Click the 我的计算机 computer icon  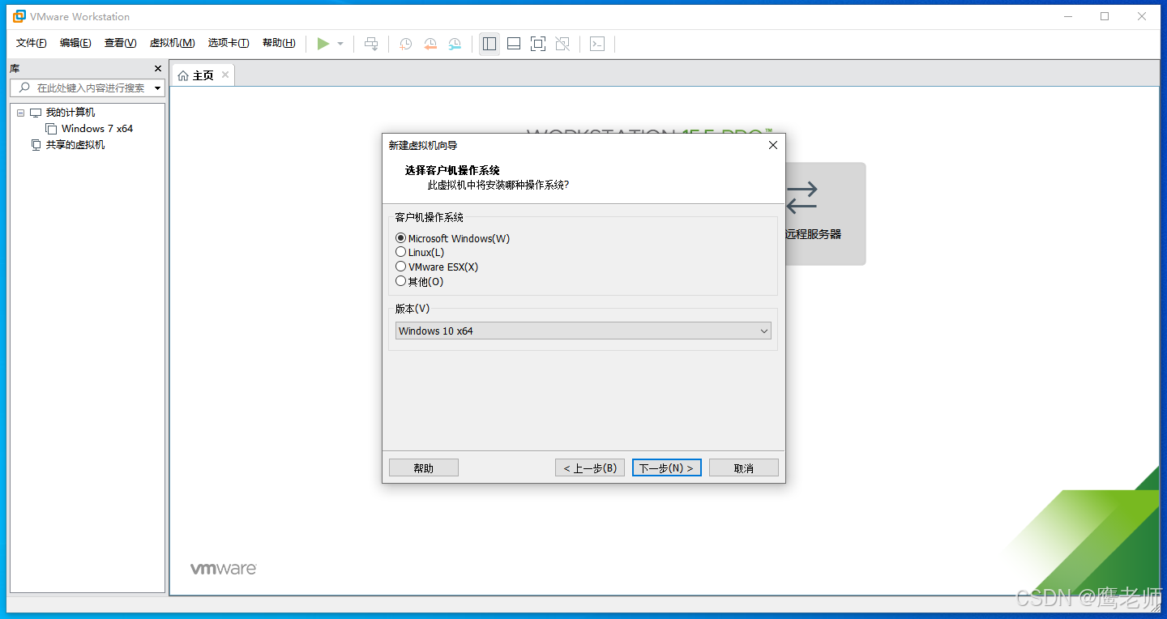click(x=36, y=113)
